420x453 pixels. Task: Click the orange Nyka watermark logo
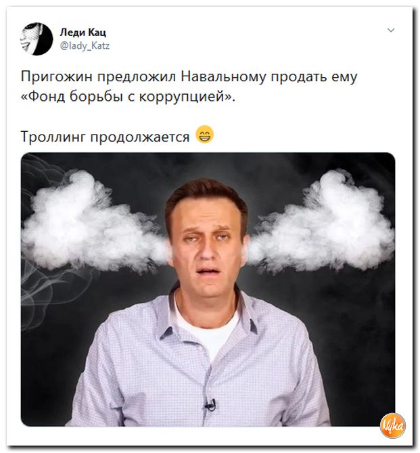point(393,426)
